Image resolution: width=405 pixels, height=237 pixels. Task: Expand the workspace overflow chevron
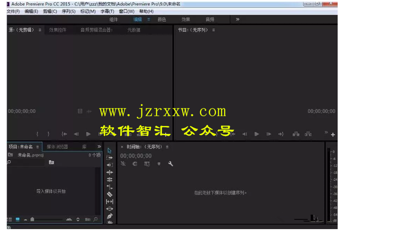tap(238, 19)
